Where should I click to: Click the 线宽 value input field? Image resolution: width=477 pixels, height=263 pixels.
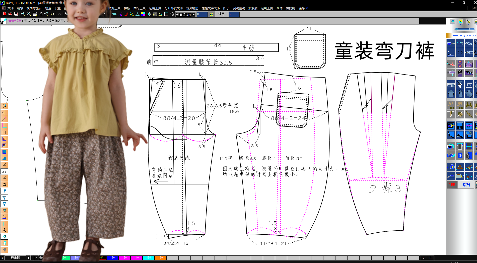click(234, 14)
